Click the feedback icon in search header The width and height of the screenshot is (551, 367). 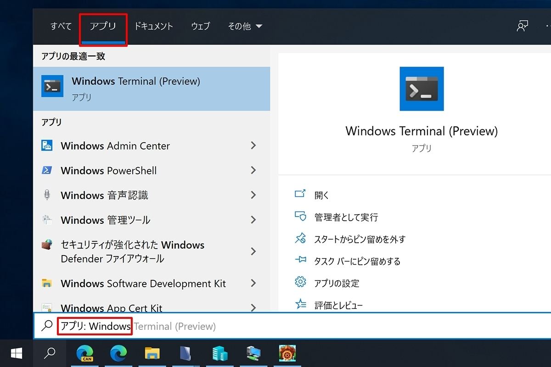[x=522, y=26]
